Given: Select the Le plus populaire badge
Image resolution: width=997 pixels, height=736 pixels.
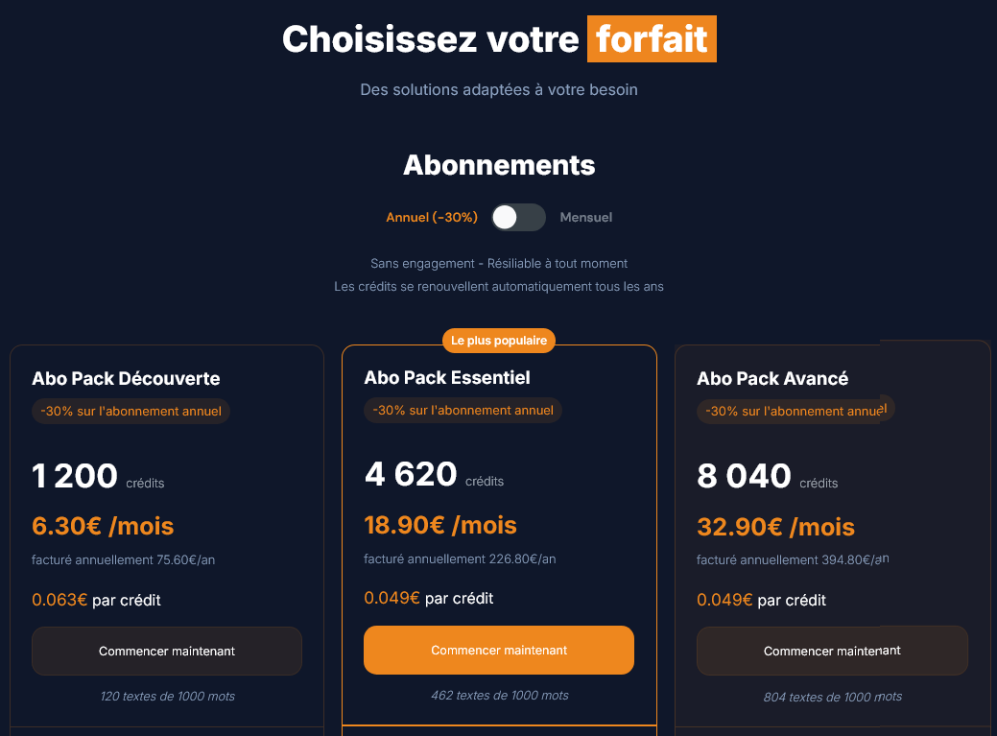Looking at the screenshot, I should (x=498, y=340).
